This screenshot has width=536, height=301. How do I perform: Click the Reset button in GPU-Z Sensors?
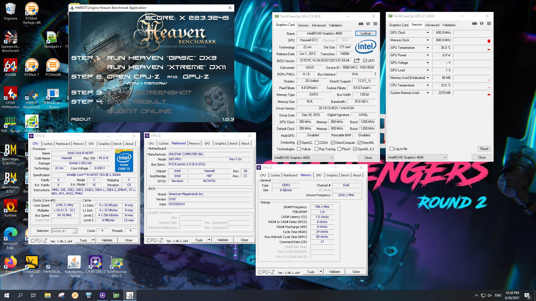484,149
